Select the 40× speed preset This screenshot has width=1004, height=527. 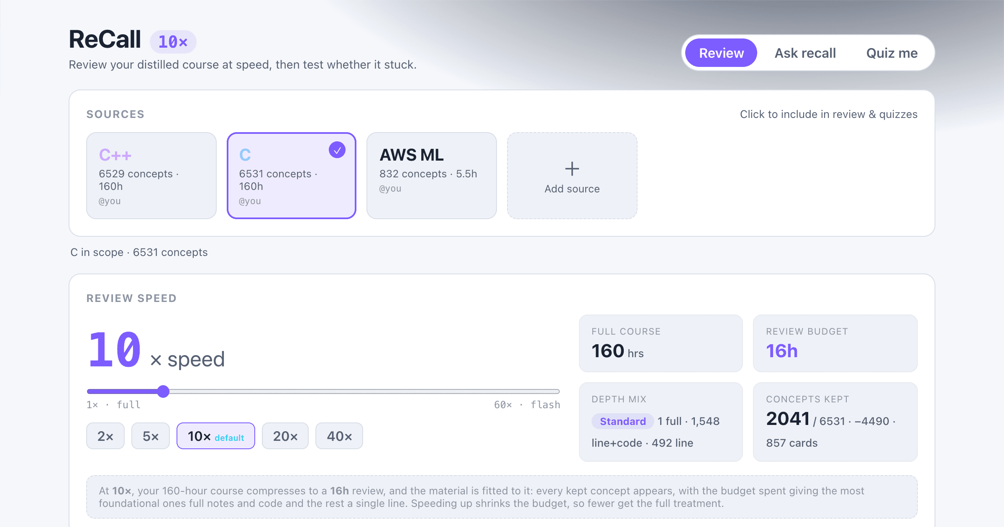click(339, 436)
